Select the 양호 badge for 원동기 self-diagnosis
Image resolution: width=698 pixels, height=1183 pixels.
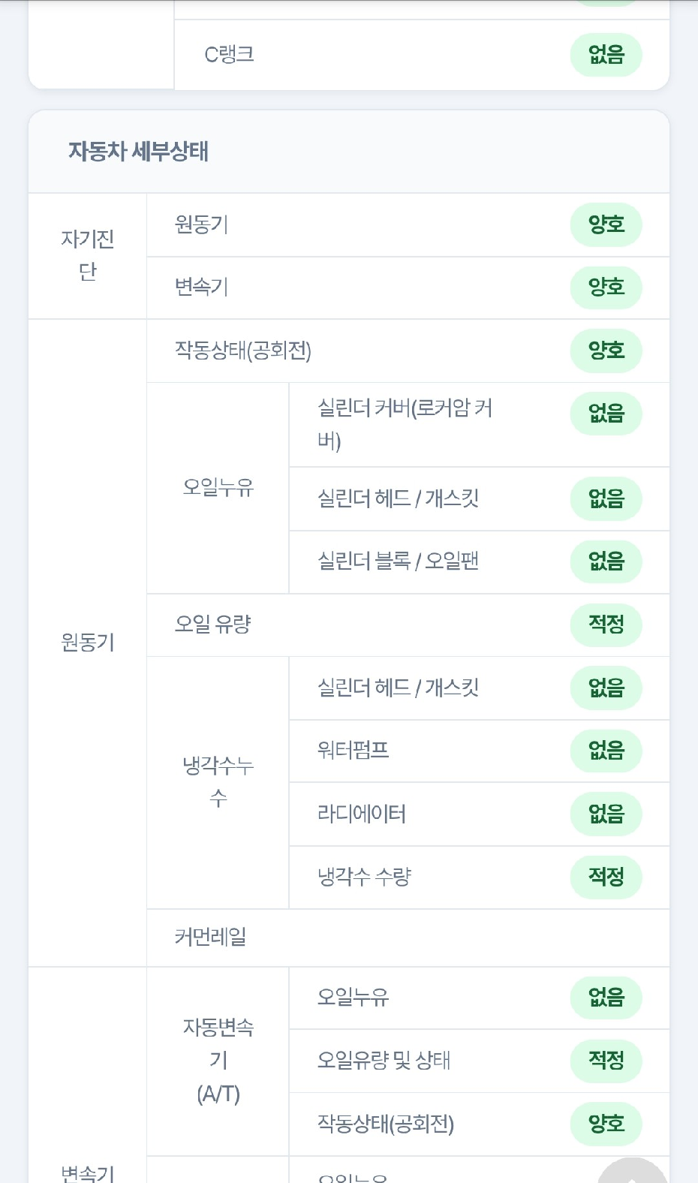[606, 224]
